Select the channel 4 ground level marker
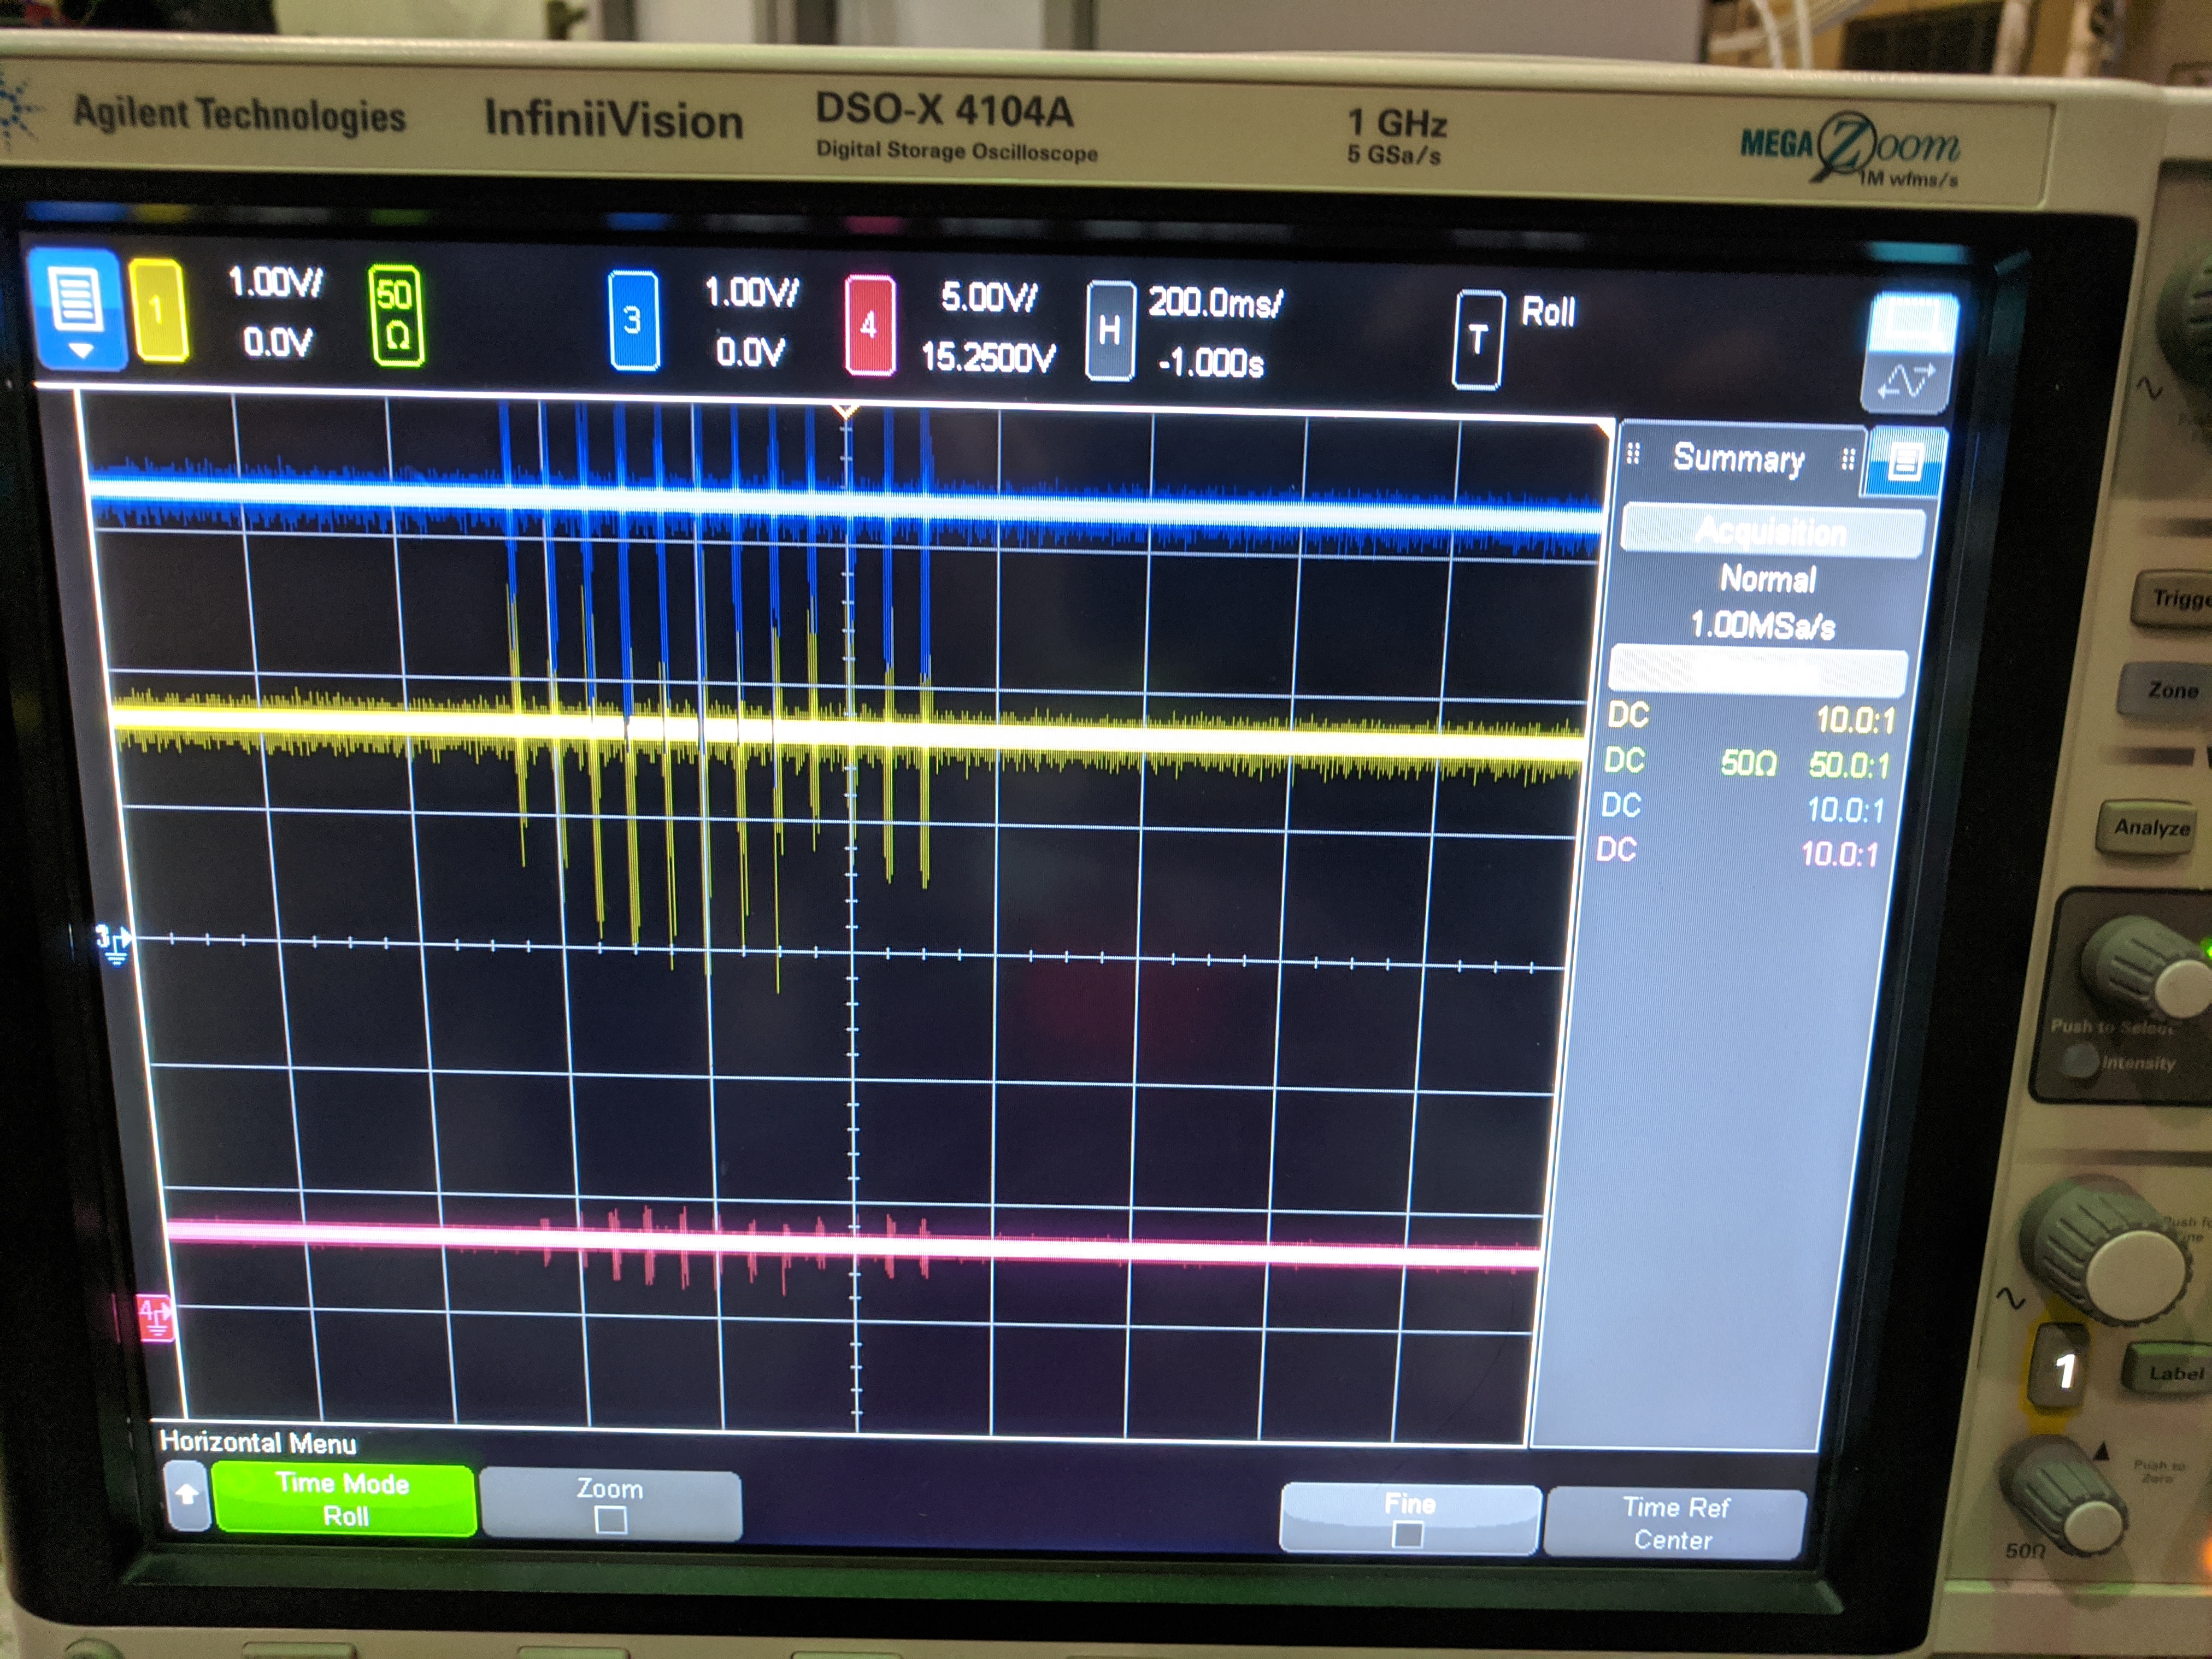2212x1659 pixels. tap(154, 1317)
